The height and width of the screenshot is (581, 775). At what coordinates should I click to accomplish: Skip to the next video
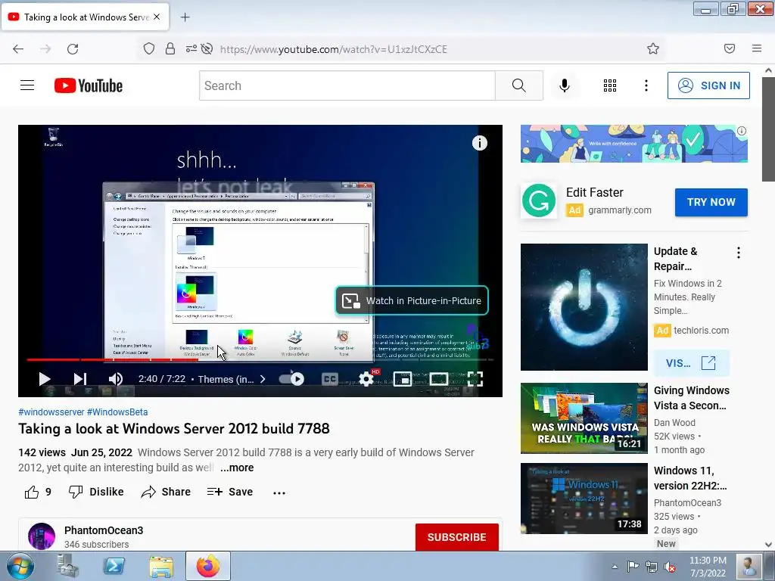click(80, 379)
